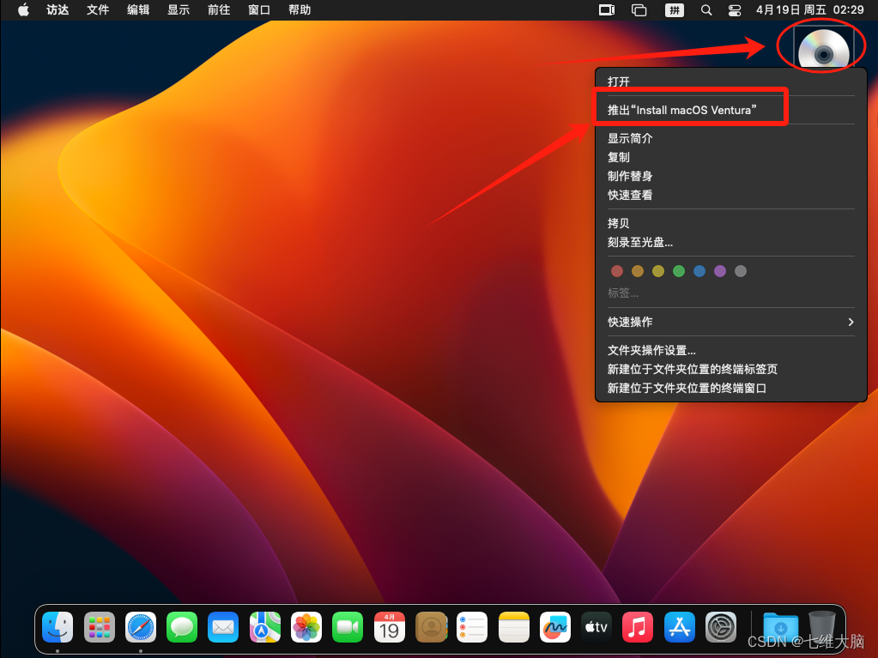This screenshot has height=658, width=878.
Task: Launch FaceTime from the Dock
Action: pos(348,627)
